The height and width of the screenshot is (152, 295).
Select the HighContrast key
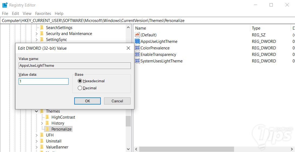point(63,117)
